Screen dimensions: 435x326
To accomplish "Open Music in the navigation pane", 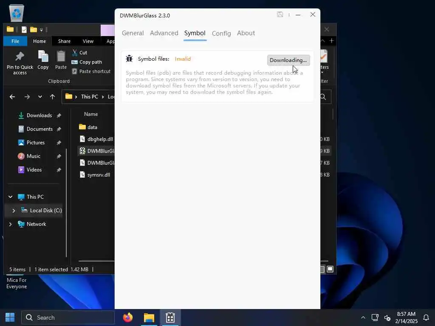I will tap(33, 156).
